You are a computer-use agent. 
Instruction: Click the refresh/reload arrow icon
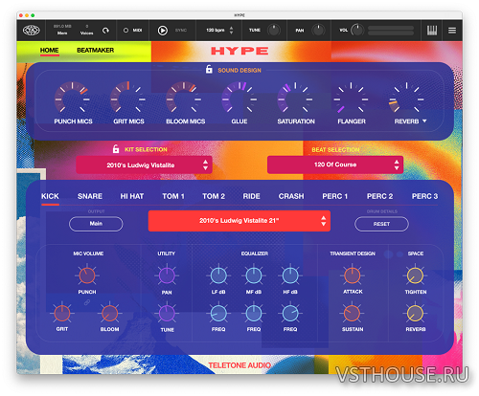(105, 31)
